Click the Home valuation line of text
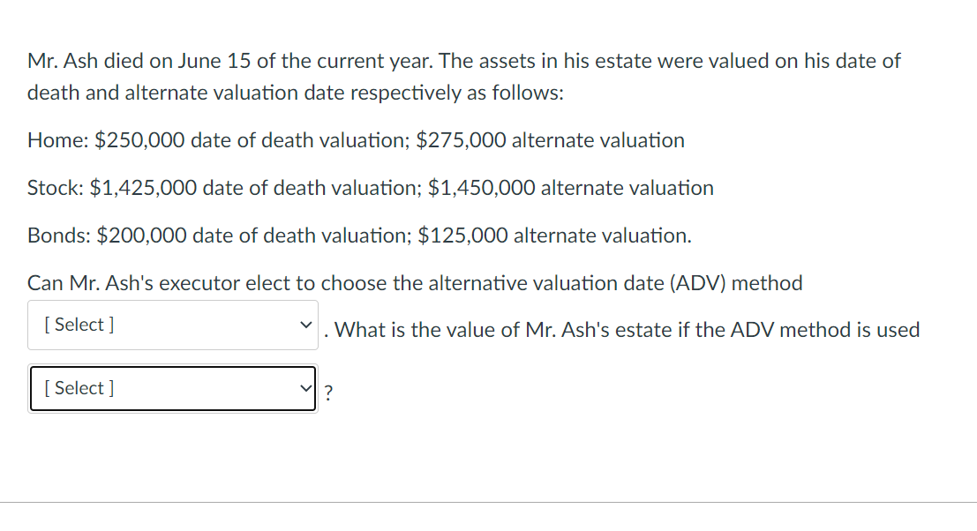This screenshot has height=531, width=977. coord(356,140)
